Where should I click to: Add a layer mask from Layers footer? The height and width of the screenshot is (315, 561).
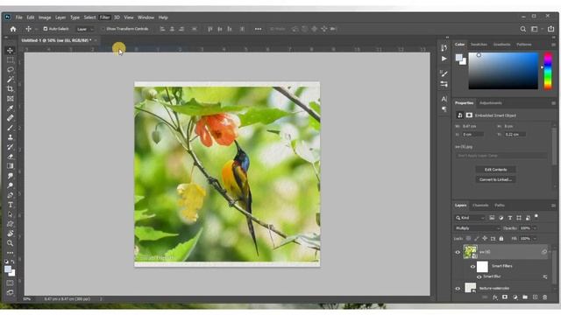[505, 297]
